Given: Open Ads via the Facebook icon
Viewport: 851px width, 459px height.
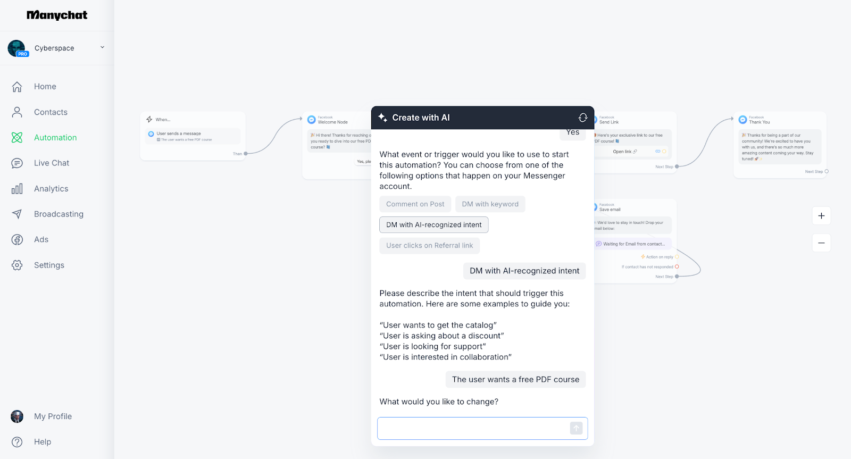Looking at the screenshot, I should (x=17, y=240).
